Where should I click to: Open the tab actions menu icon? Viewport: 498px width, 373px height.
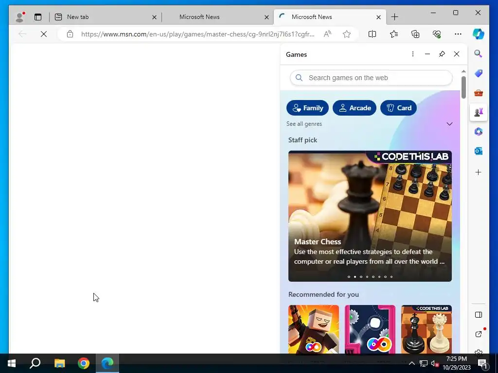(38, 17)
